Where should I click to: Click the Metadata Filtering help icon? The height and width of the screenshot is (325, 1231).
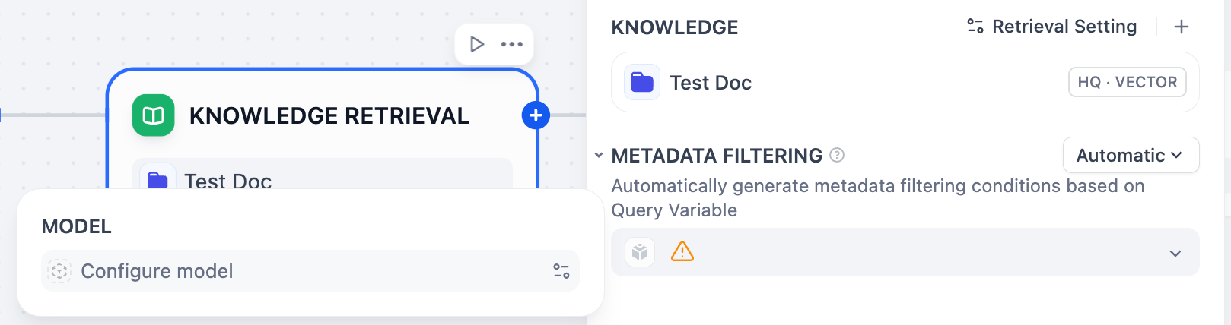point(837,156)
